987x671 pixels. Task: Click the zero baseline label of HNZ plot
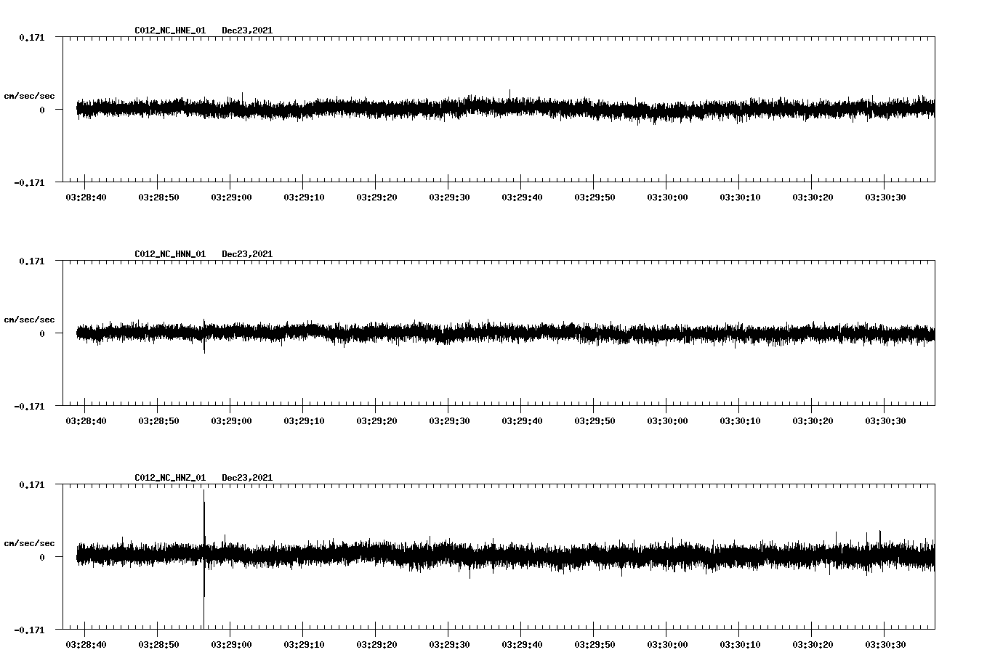[x=42, y=557]
